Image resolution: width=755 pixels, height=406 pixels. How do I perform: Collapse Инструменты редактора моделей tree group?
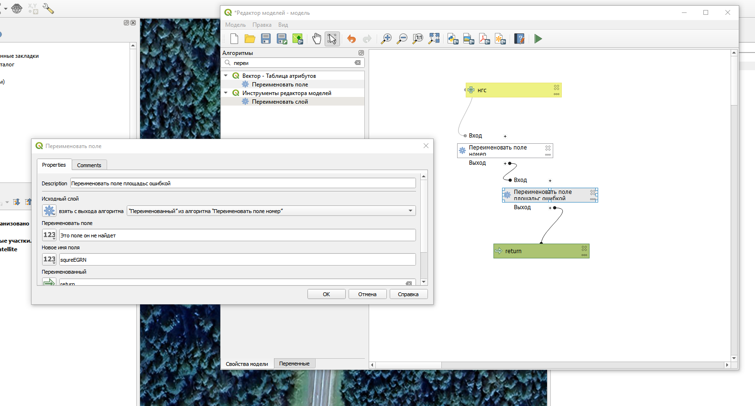click(x=226, y=93)
